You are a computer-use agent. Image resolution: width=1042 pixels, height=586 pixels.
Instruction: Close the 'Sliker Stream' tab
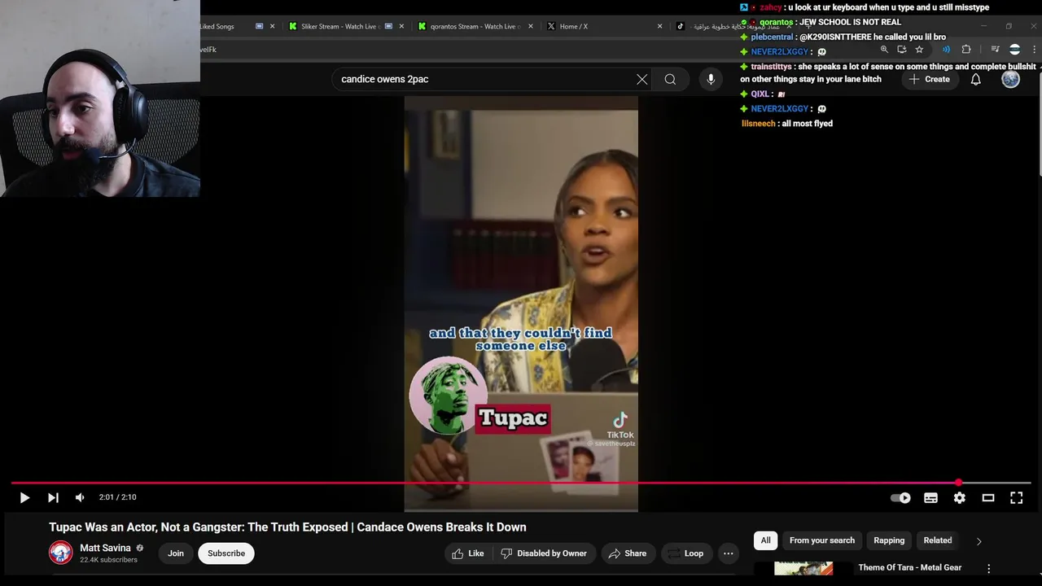pos(401,26)
